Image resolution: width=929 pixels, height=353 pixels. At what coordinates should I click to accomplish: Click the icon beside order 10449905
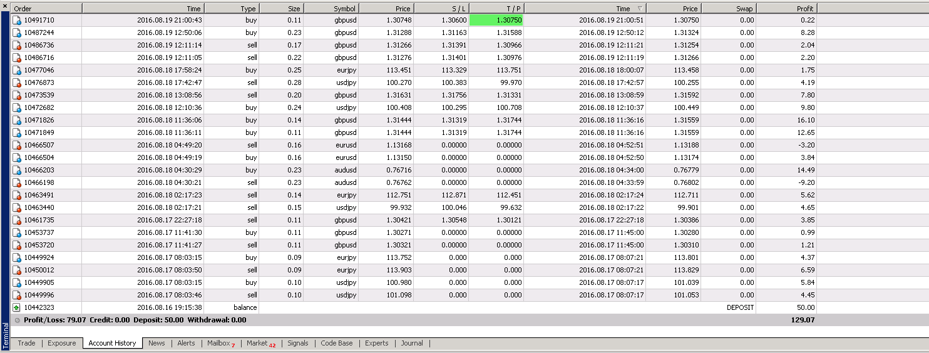(x=17, y=282)
